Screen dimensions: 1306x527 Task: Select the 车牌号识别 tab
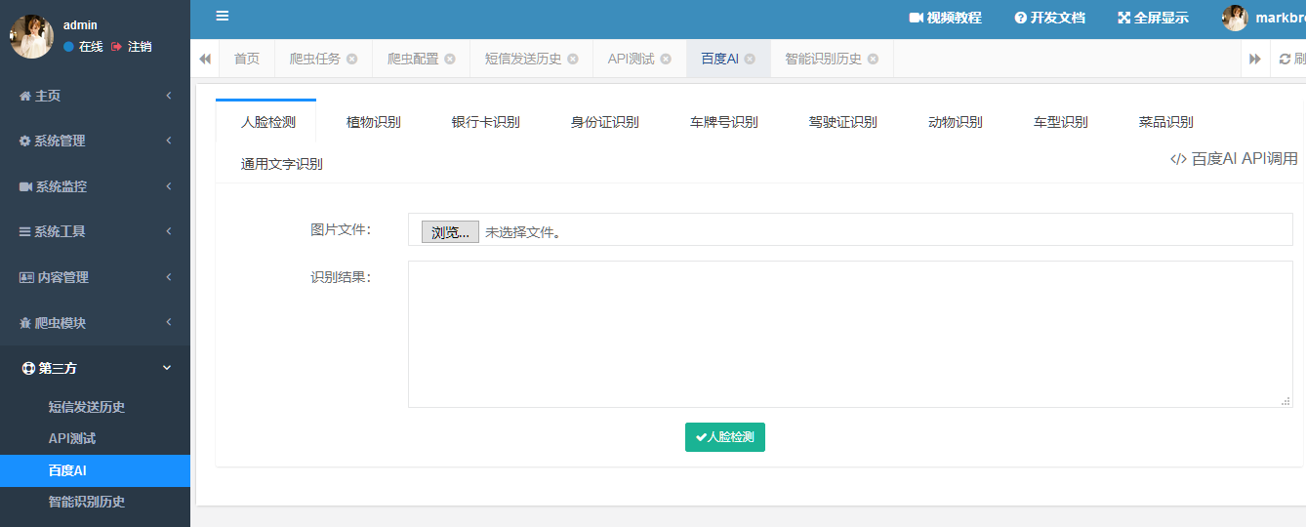click(x=723, y=122)
